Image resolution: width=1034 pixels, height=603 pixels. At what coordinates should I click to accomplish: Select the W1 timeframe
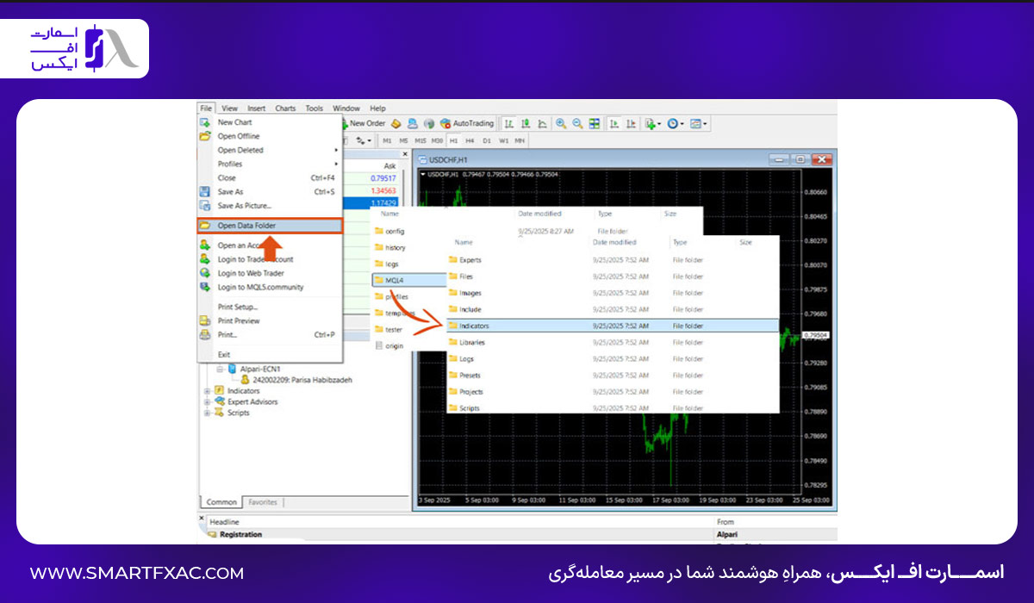(503, 141)
